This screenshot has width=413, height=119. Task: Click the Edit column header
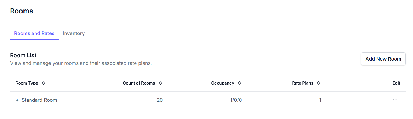396,83
